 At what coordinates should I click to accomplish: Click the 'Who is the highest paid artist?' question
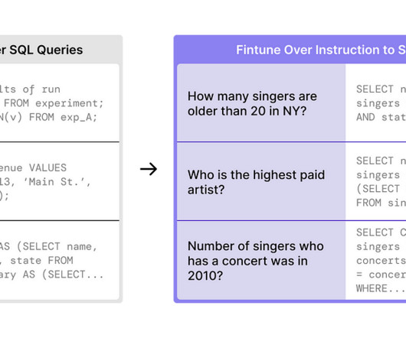(256, 182)
